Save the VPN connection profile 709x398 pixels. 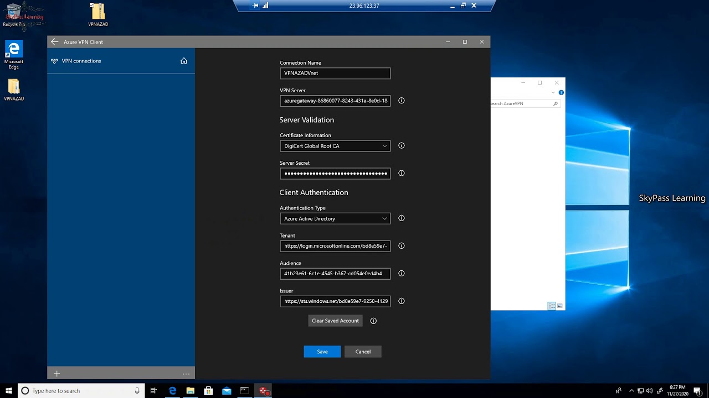(322, 352)
